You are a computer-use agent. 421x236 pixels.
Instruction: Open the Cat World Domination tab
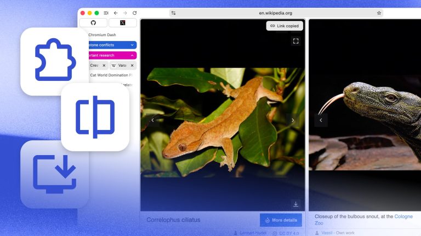point(111,75)
